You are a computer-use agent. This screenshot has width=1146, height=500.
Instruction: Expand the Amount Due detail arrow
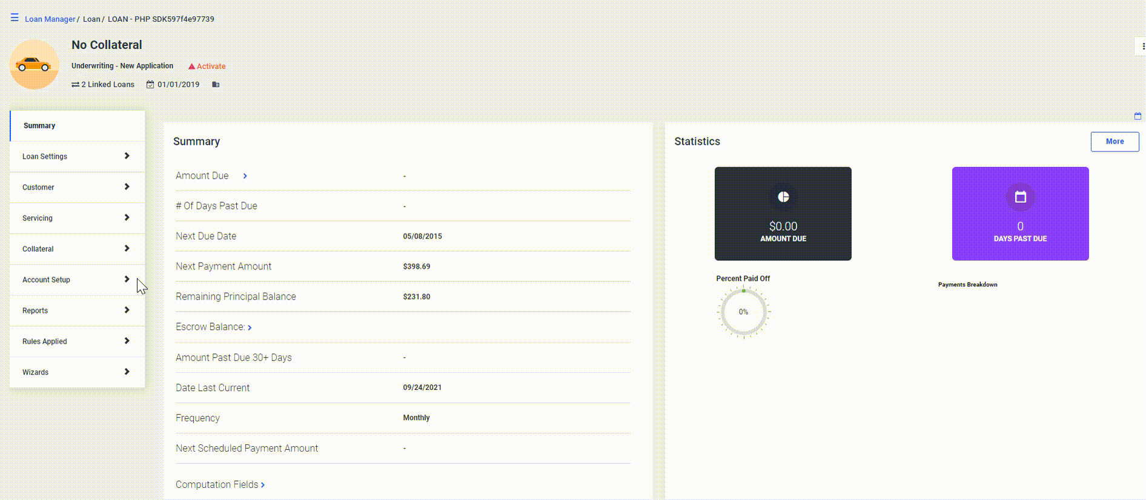point(245,176)
